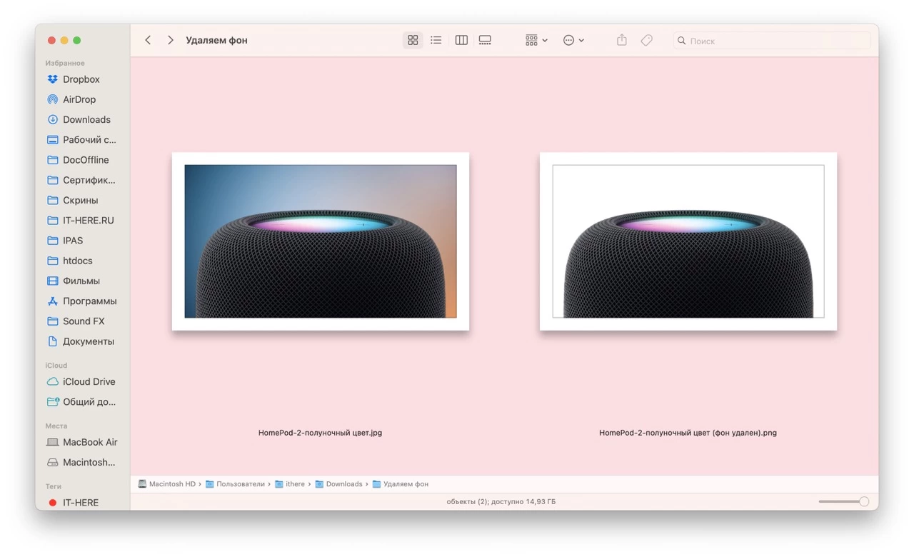This screenshot has width=914, height=557.
Task: Click the forward navigation arrow
Action: pyautogui.click(x=170, y=41)
